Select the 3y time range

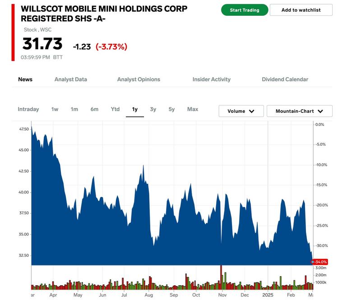[x=153, y=109]
